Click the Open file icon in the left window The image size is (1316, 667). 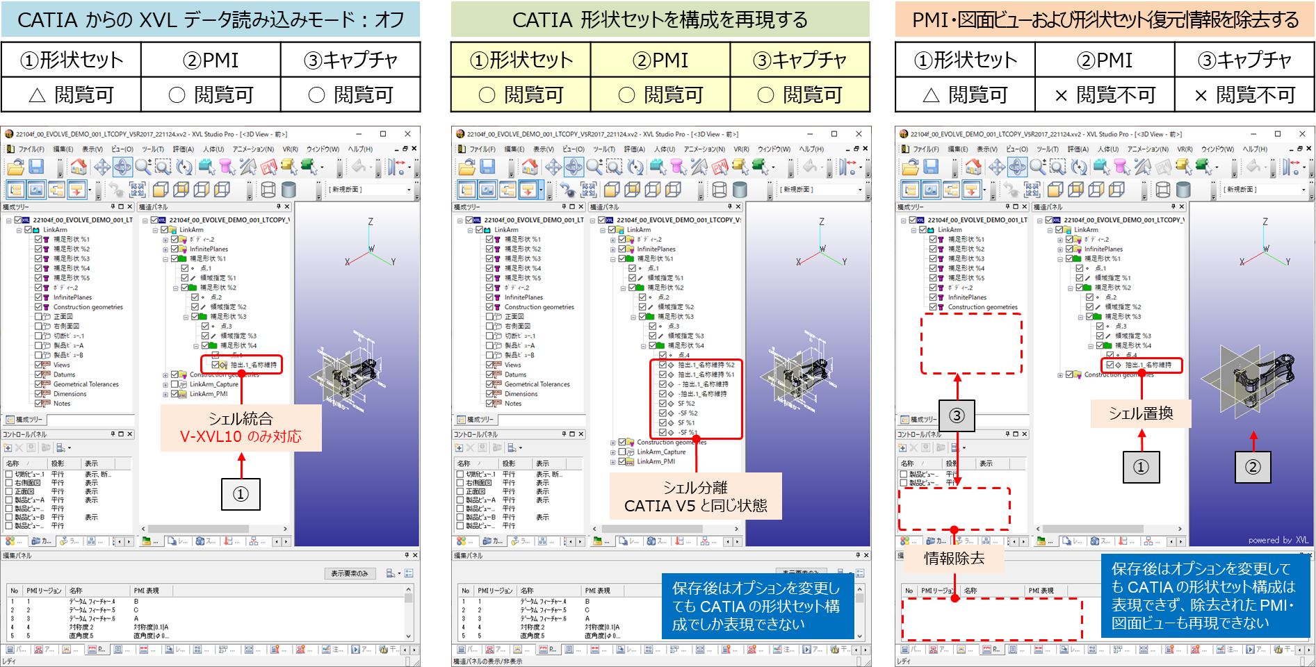tap(15, 167)
